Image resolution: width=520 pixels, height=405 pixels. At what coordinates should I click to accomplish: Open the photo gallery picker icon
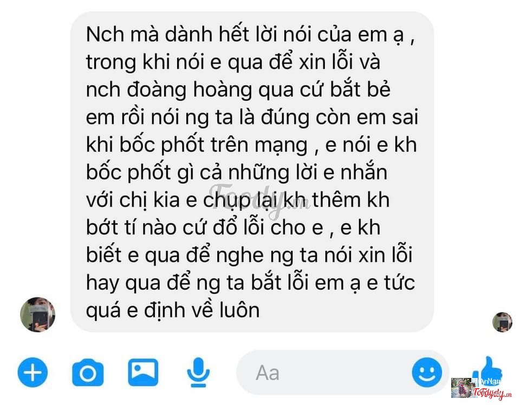(143, 373)
